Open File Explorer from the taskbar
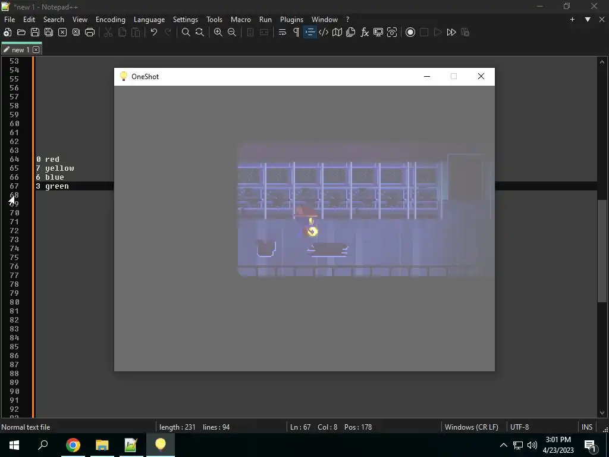Viewport: 609px width, 457px height. click(102, 445)
